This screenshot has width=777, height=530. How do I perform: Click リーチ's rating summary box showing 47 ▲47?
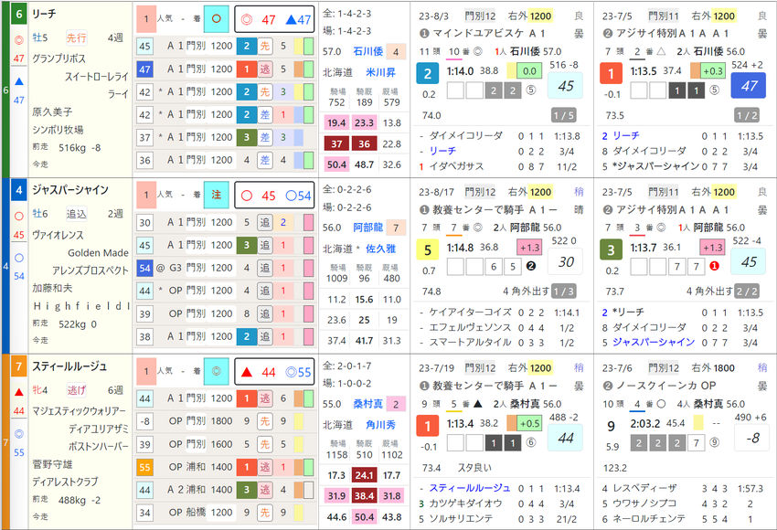point(274,19)
